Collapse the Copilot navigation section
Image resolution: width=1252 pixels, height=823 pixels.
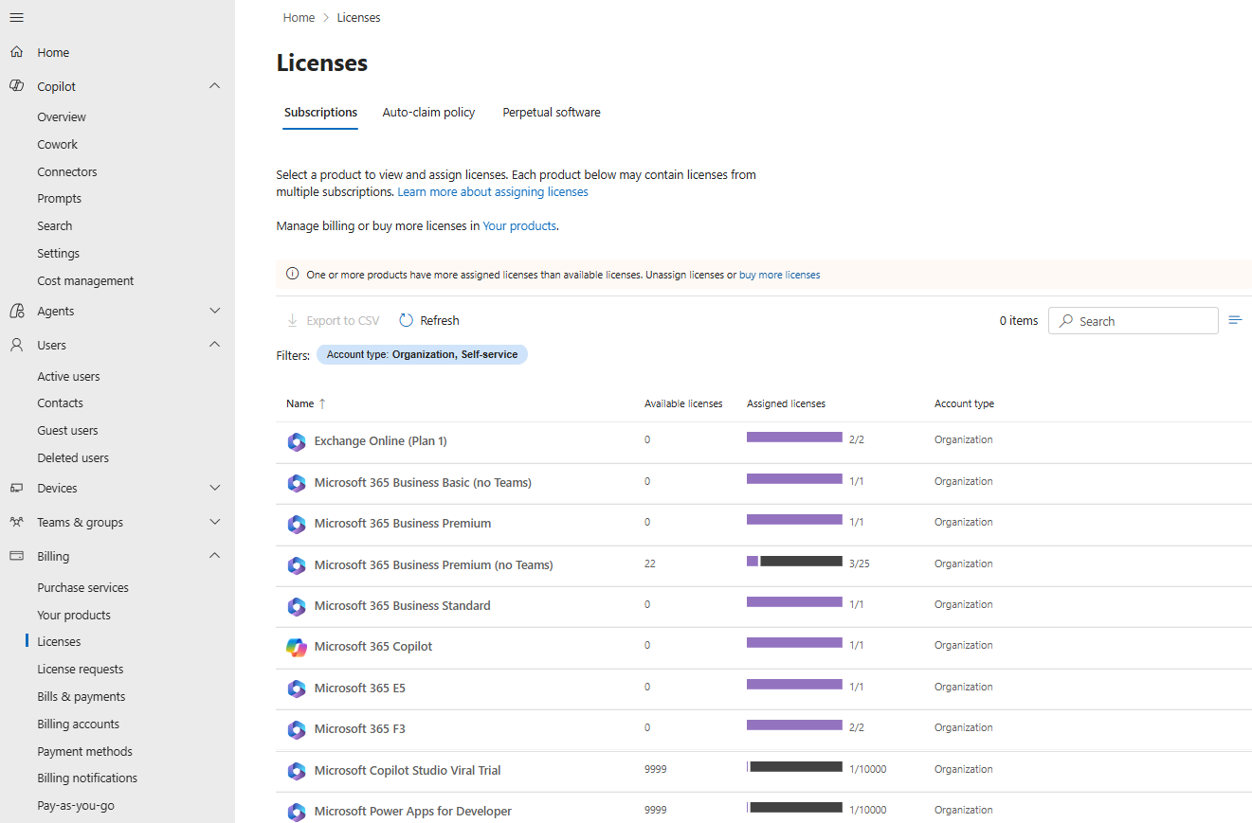click(214, 86)
